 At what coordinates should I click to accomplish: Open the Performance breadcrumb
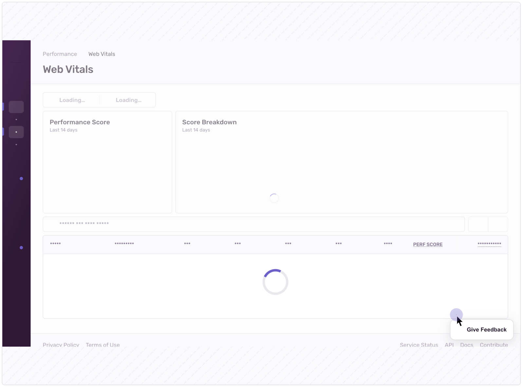click(x=60, y=54)
